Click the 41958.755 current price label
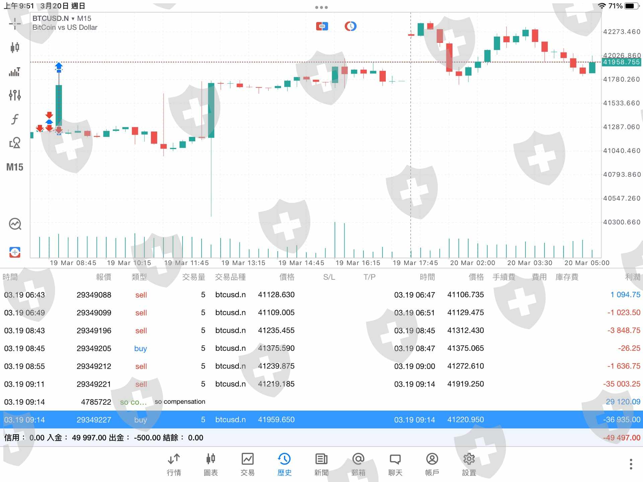The width and height of the screenshot is (643, 482). [621, 62]
